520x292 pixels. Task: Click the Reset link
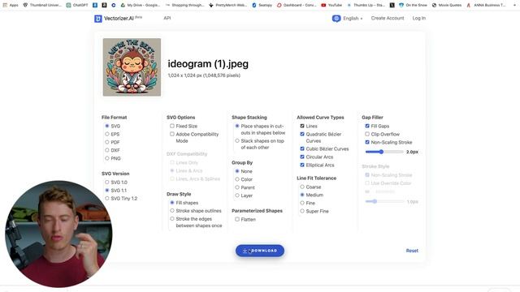pyautogui.click(x=412, y=251)
